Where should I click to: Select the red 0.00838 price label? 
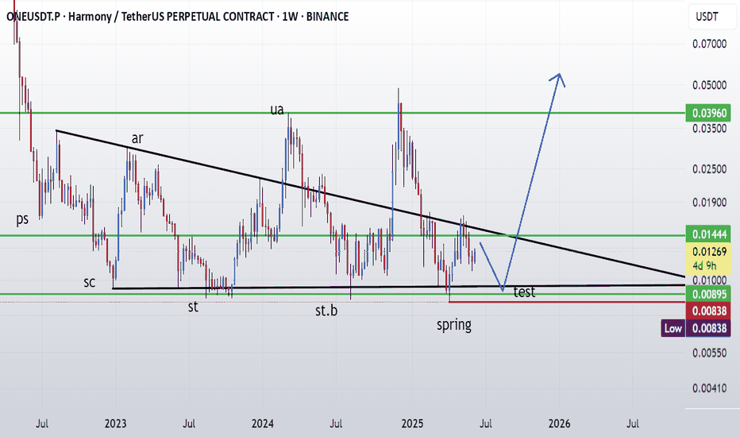[708, 311]
